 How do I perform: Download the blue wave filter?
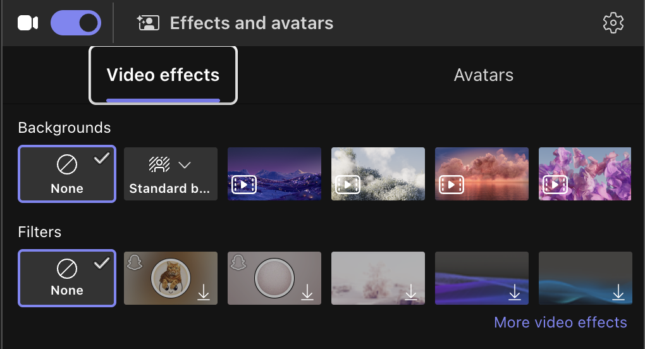tap(618, 292)
